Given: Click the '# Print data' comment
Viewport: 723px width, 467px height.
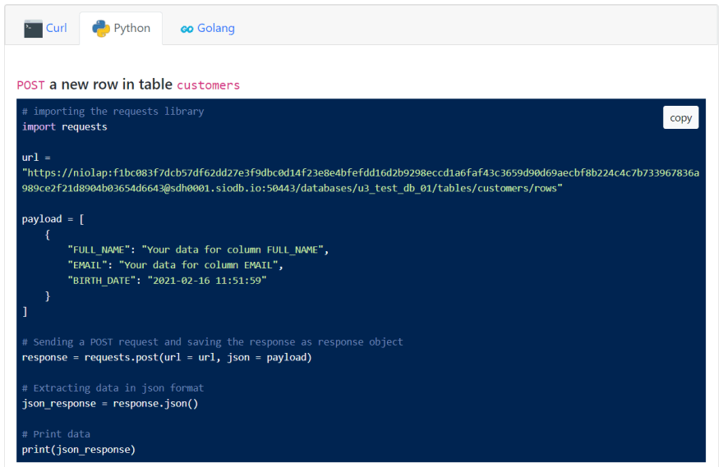Looking at the screenshot, I should 56,434.
